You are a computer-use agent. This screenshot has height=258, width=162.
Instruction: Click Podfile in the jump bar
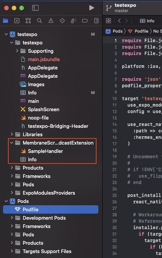point(141,31)
